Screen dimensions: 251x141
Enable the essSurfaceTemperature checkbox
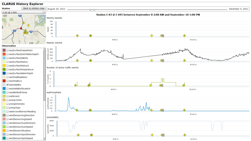tap(8, 70)
